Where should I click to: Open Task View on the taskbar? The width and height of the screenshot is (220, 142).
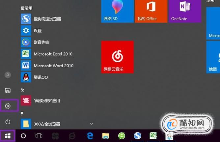(39, 136)
